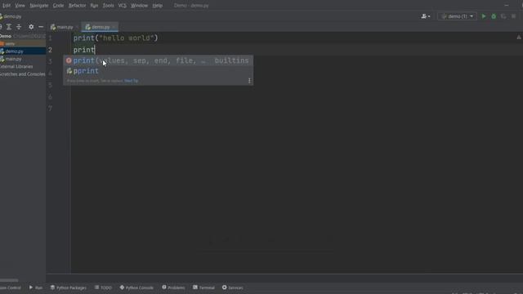Start debugging with the green bug icon

click(x=494, y=16)
